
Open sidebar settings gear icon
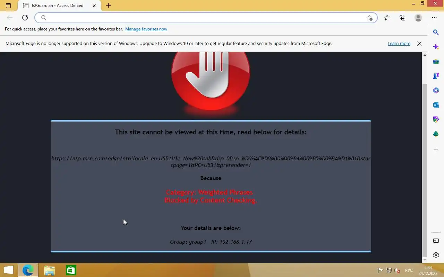pyautogui.click(x=436, y=255)
